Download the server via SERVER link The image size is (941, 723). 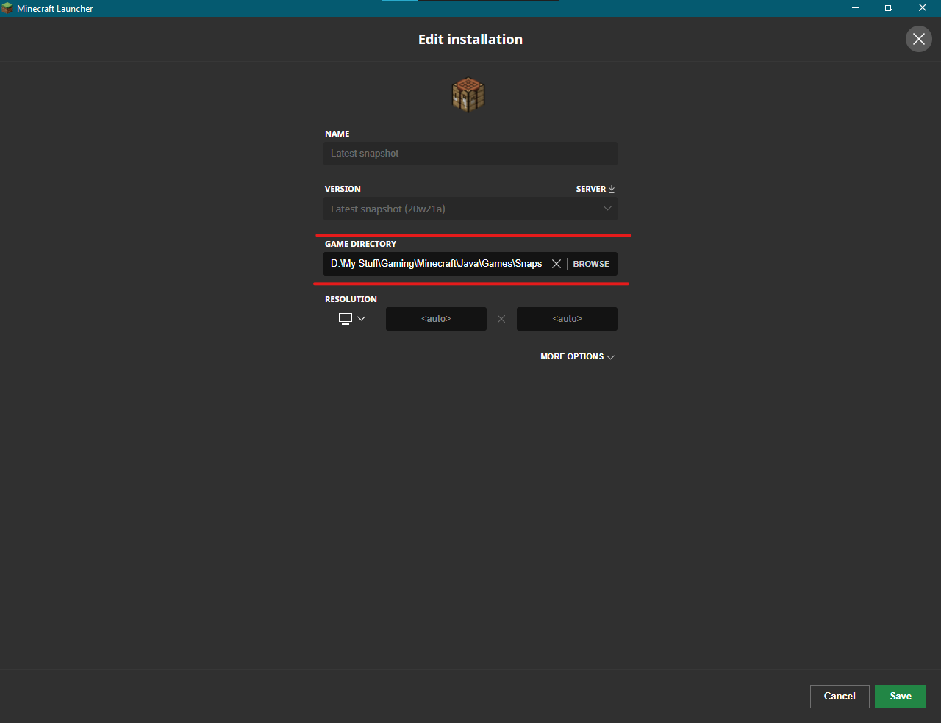click(595, 189)
